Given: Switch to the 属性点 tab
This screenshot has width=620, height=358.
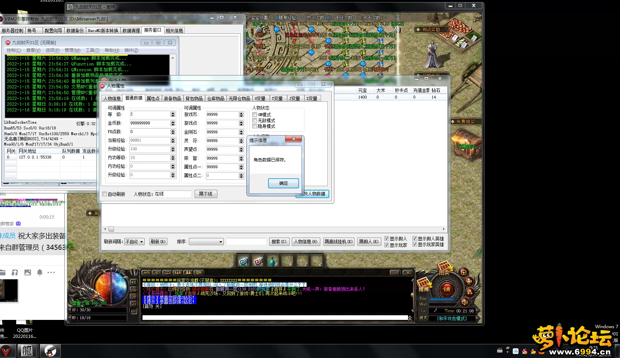Looking at the screenshot, I should 153,98.
